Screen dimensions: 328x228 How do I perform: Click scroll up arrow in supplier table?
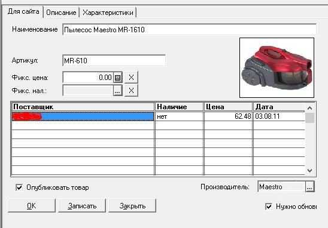(310, 108)
